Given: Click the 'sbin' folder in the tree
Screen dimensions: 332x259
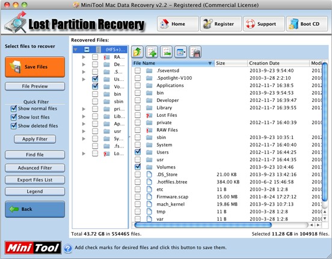Looking at the screenshot, I should tap(118, 101).
